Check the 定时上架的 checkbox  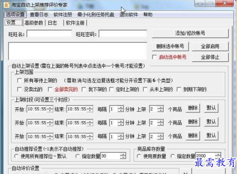point(111,89)
